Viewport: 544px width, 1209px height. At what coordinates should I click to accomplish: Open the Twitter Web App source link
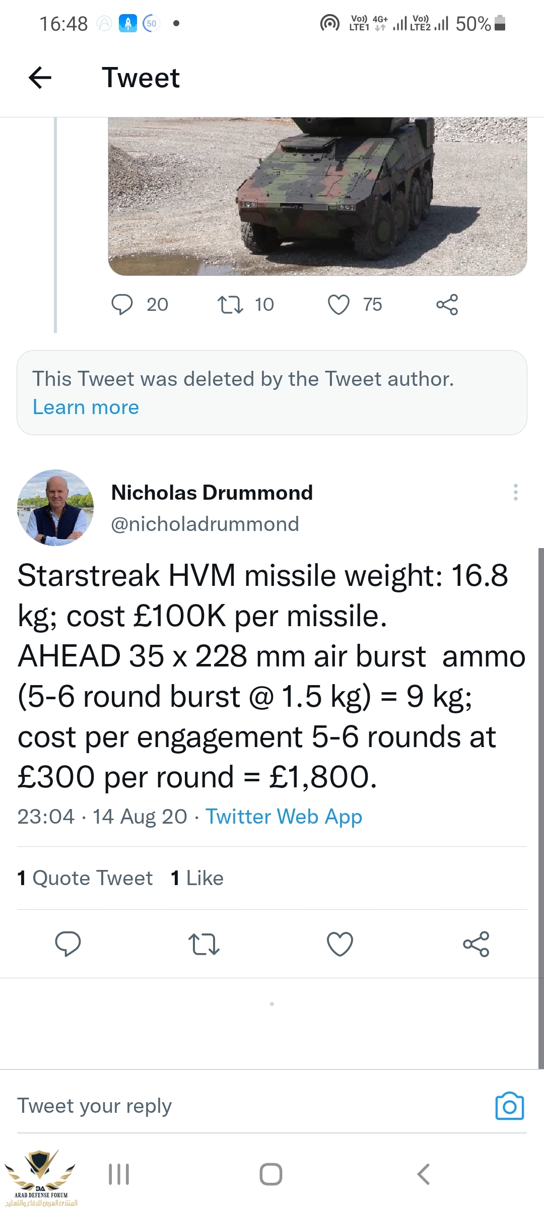click(x=284, y=817)
